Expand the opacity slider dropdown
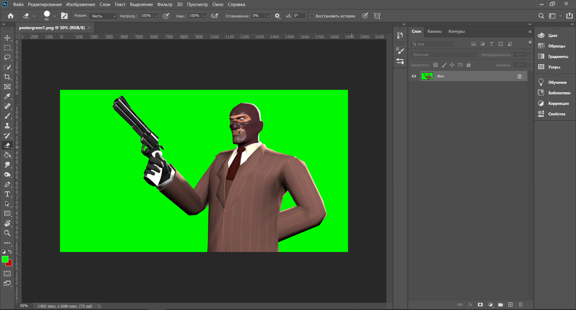Image resolution: width=576 pixels, height=310 pixels. tap(156, 16)
